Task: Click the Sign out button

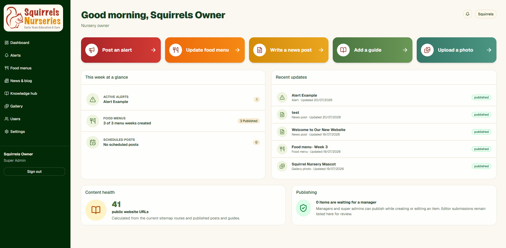Action: [34, 172]
